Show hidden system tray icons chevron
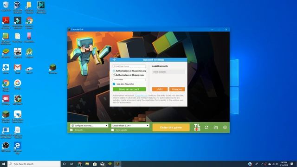The height and width of the screenshot is (167, 297). point(262,164)
